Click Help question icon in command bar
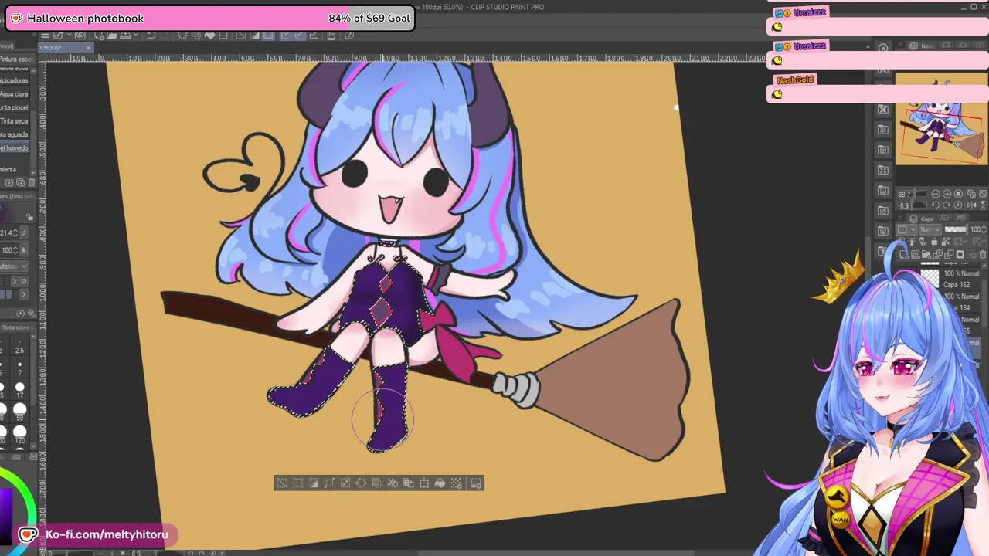This screenshot has height=556, width=989. [x=348, y=36]
